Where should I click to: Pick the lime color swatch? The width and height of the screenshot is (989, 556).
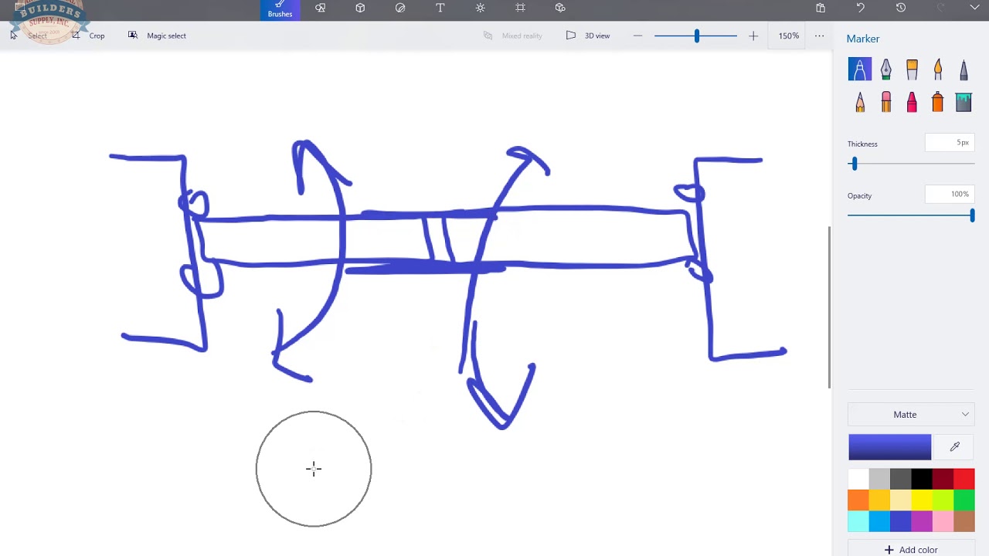(x=943, y=500)
